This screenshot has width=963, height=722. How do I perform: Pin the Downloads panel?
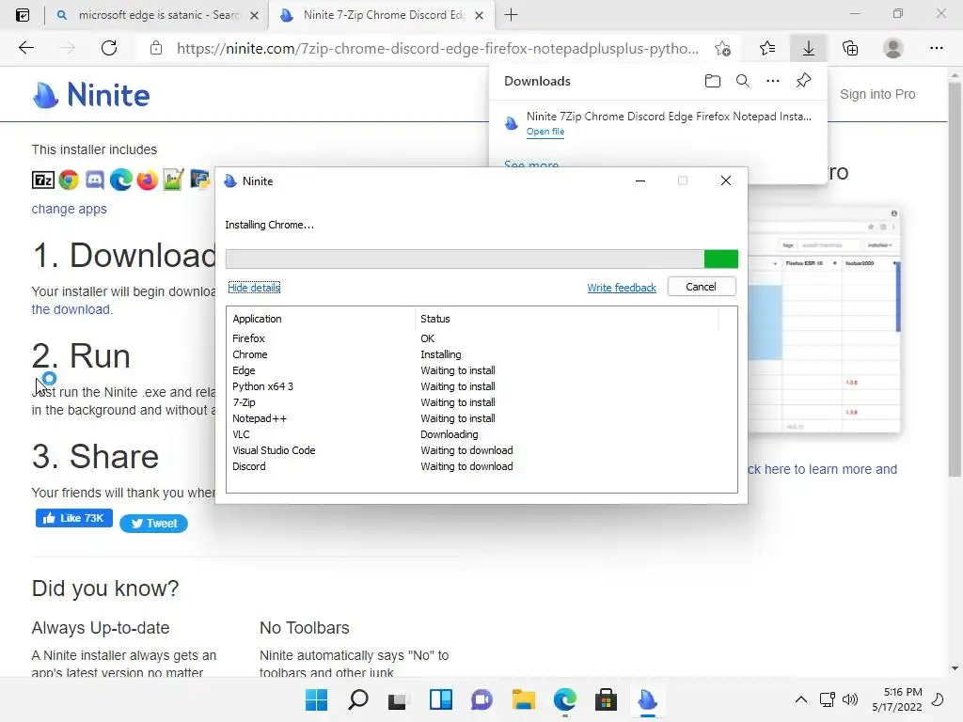coord(803,81)
